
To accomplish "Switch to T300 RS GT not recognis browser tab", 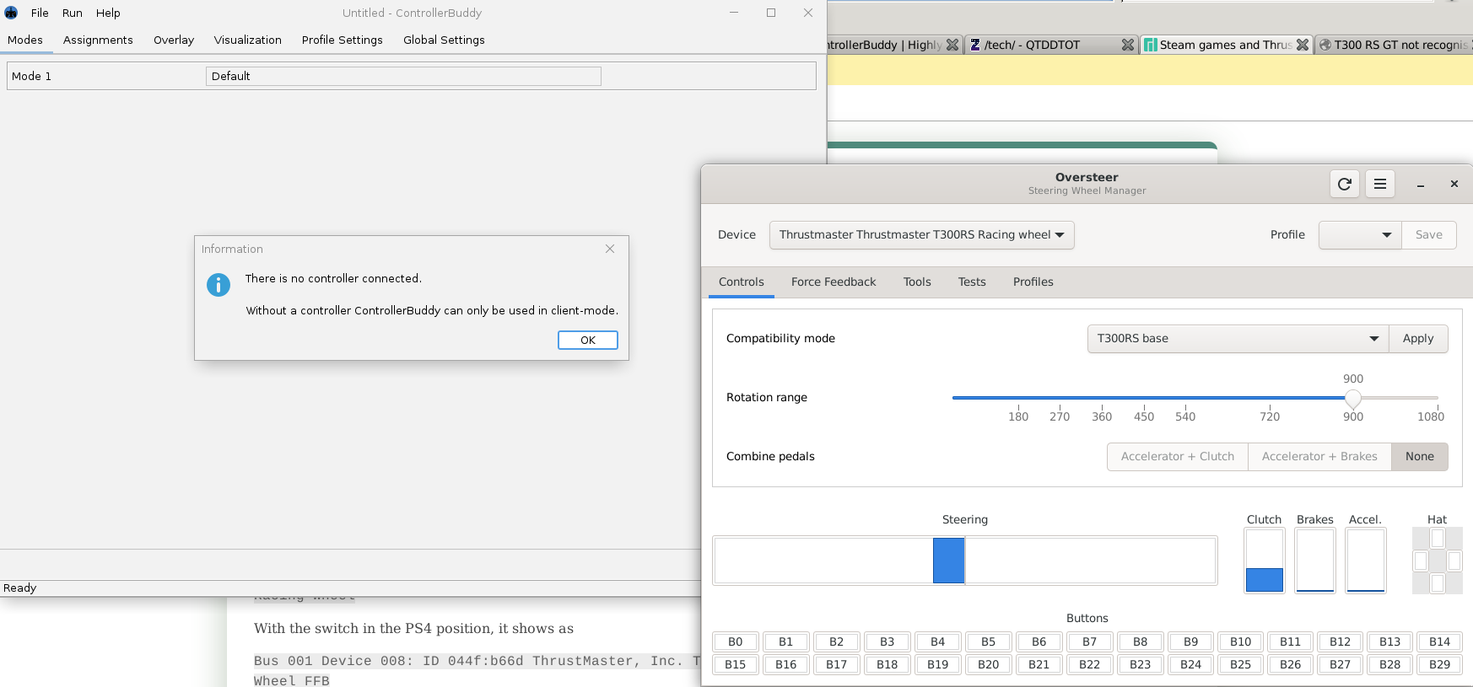I will (x=1394, y=45).
